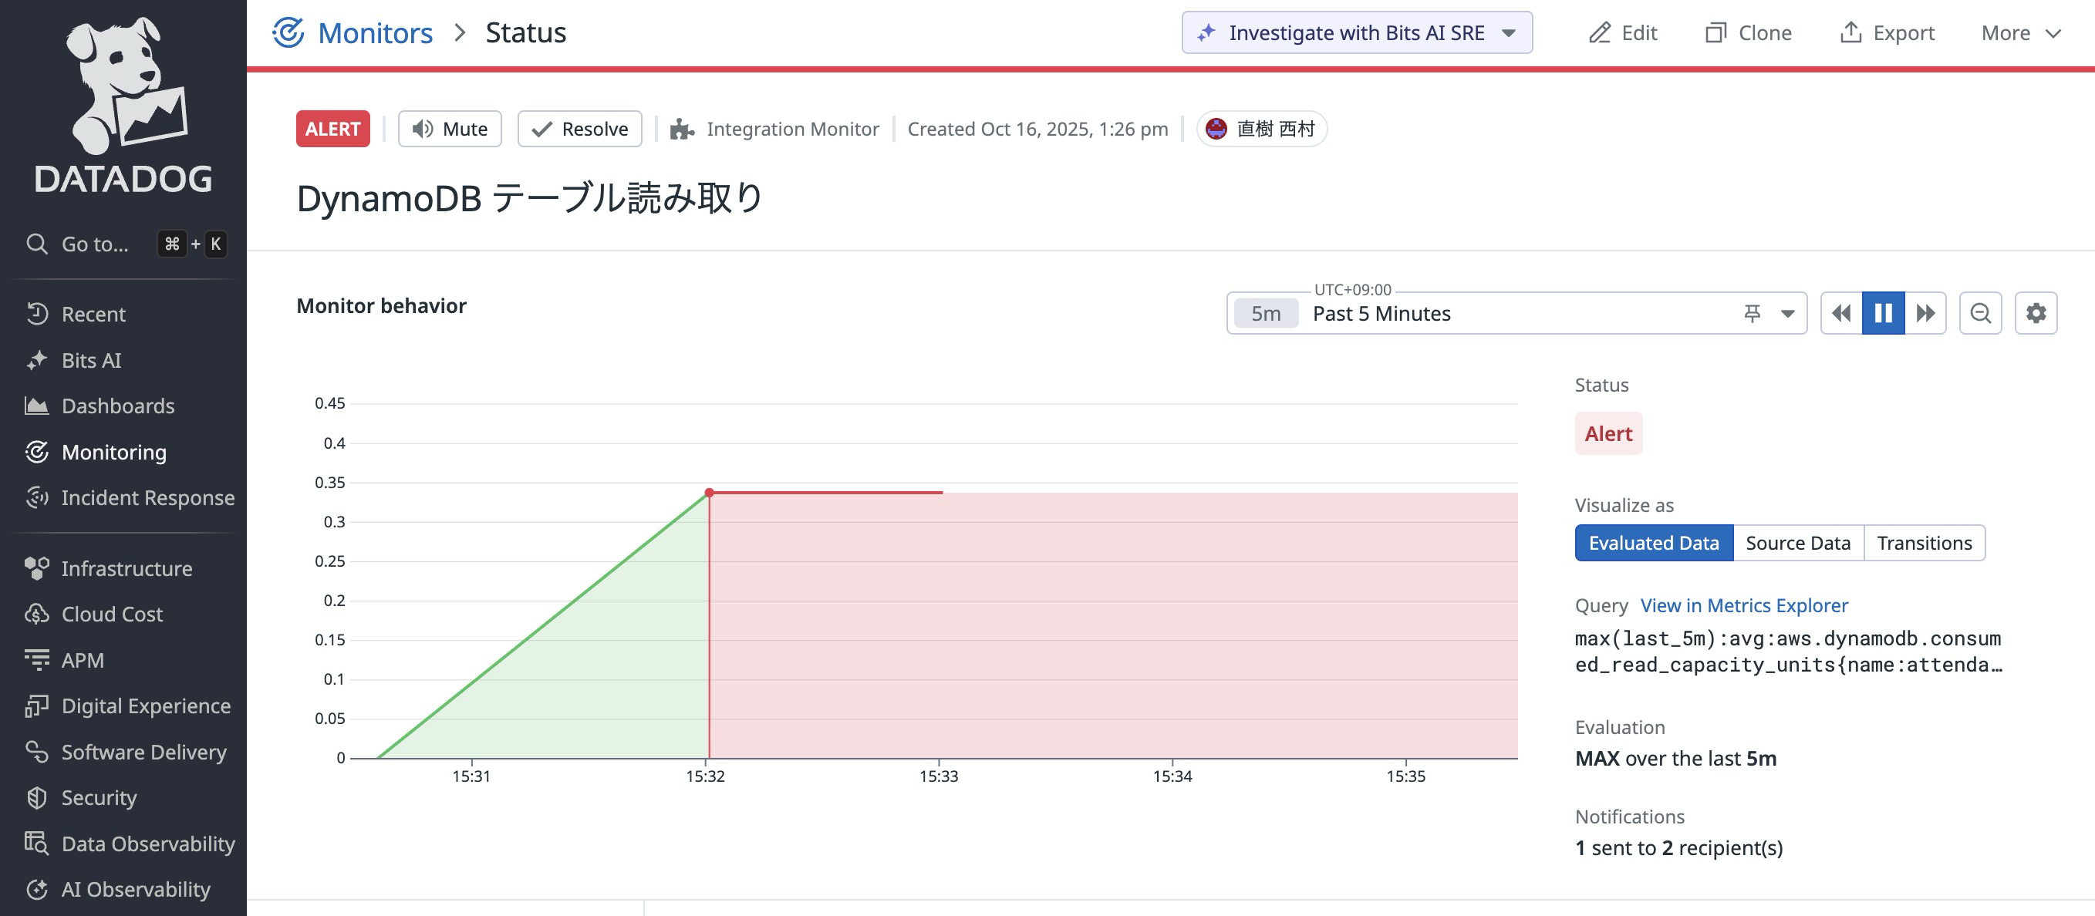The height and width of the screenshot is (916, 2095).
Task: Click the zoom-out magnifier above the graph
Action: (x=1980, y=312)
